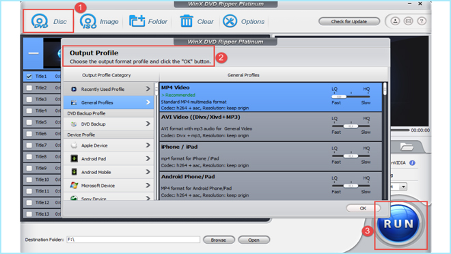Screen dimensions: 451x254
Task: Click the Browse button
Action: coord(219,240)
